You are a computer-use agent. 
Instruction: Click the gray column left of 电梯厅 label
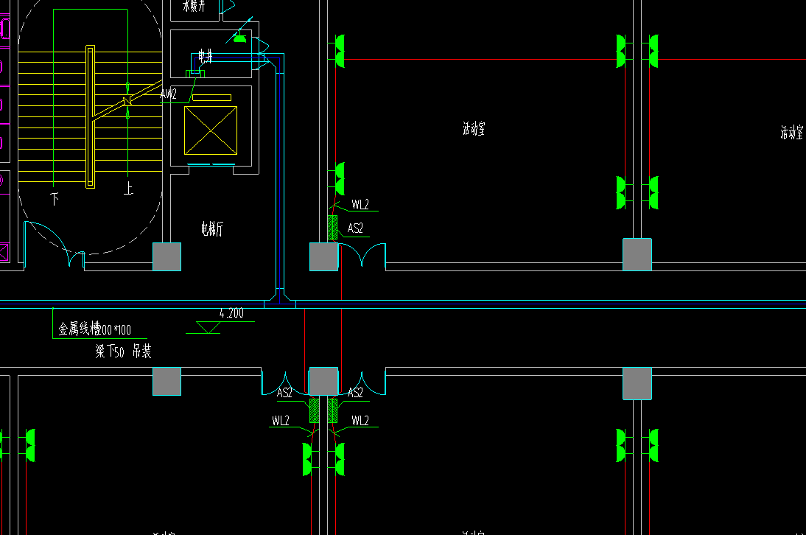pos(167,256)
